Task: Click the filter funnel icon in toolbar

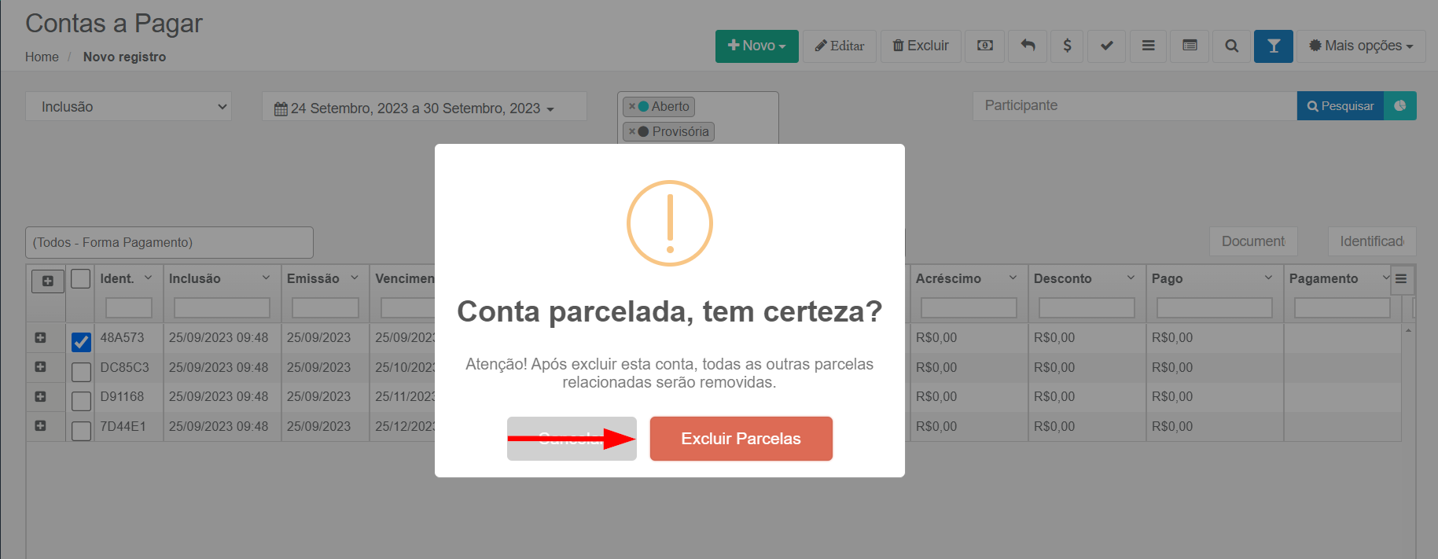Action: pos(1273,46)
